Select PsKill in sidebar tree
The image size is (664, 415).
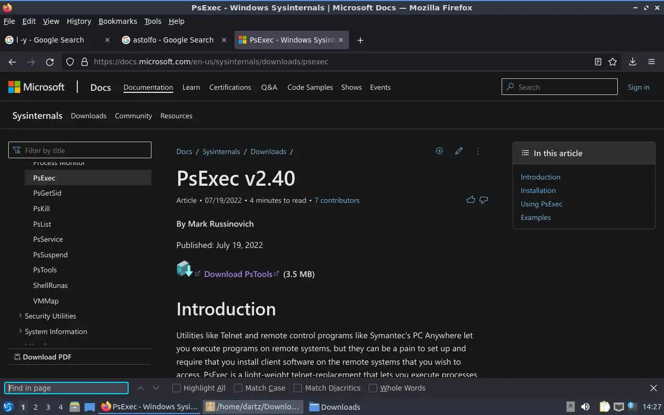[41, 209]
